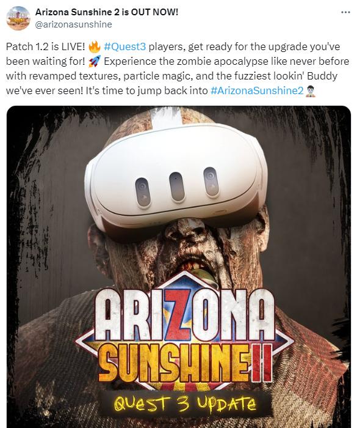357x428 pixels.
Task: Open the zombie artwork image attachment
Action: pyautogui.click(x=178, y=267)
